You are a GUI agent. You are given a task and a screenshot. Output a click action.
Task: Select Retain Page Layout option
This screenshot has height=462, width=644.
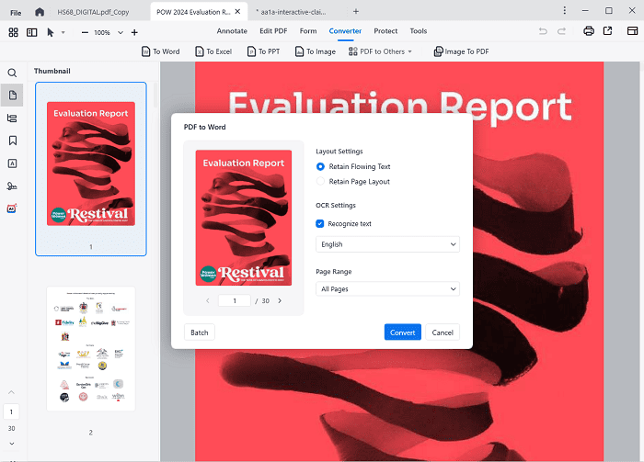320,182
